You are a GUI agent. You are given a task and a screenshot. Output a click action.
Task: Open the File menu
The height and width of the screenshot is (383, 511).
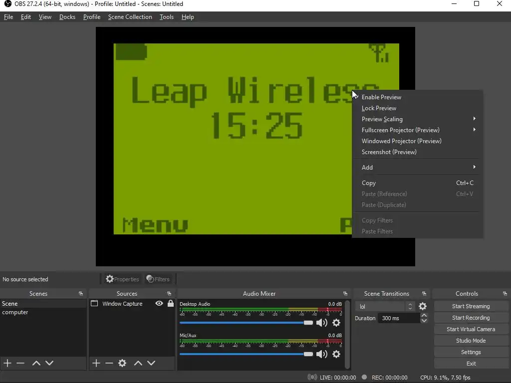pyautogui.click(x=8, y=17)
